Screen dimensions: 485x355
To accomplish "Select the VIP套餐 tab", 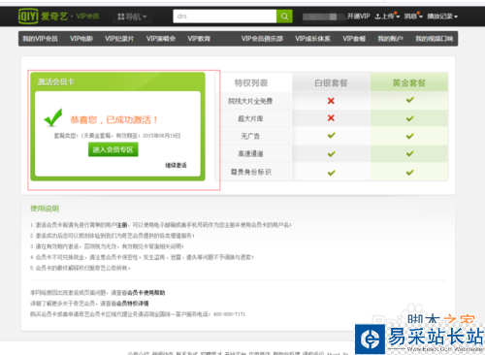I will (354, 39).
